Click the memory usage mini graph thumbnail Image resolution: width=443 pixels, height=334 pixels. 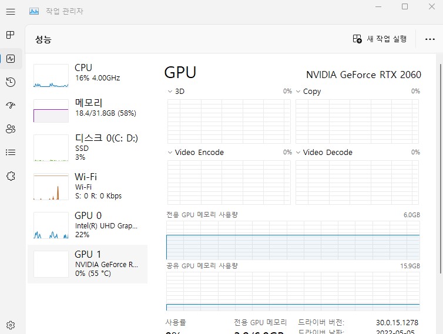tap(51, 111)
